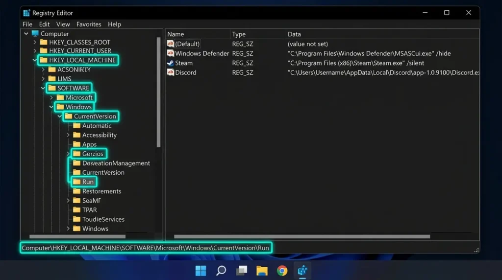Click the tree pane vertical scrollbar
The image size is (502, 280).
click(x=158, y=92)
